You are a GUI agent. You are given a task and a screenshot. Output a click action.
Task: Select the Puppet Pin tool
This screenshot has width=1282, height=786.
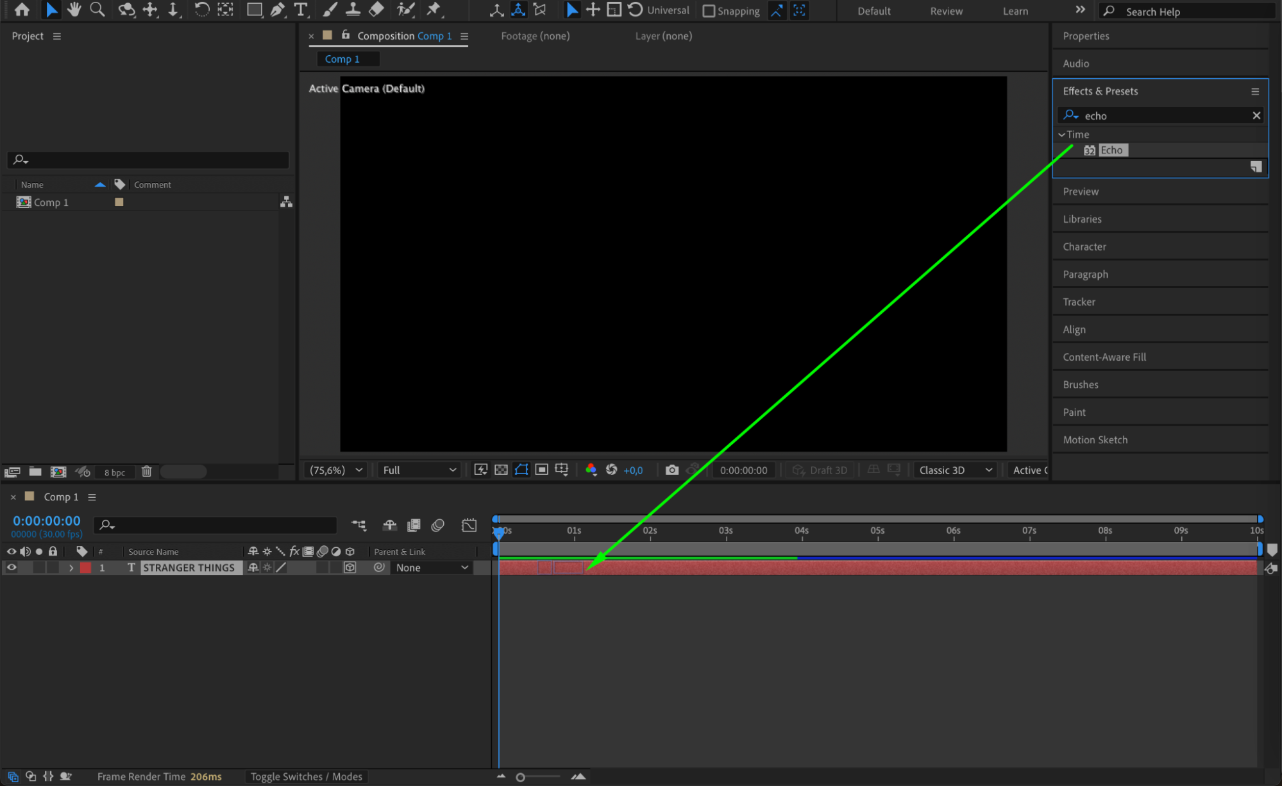tap(434, 10)
